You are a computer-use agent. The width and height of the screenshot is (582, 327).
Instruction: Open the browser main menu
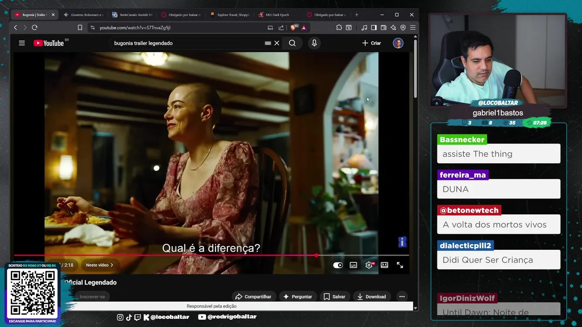(x=413, y=28)
